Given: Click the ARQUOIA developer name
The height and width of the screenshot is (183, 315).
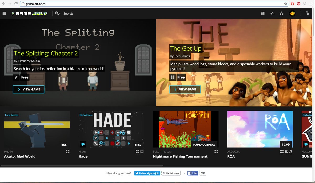Looking at the screenshot, I should coord(233,152).
